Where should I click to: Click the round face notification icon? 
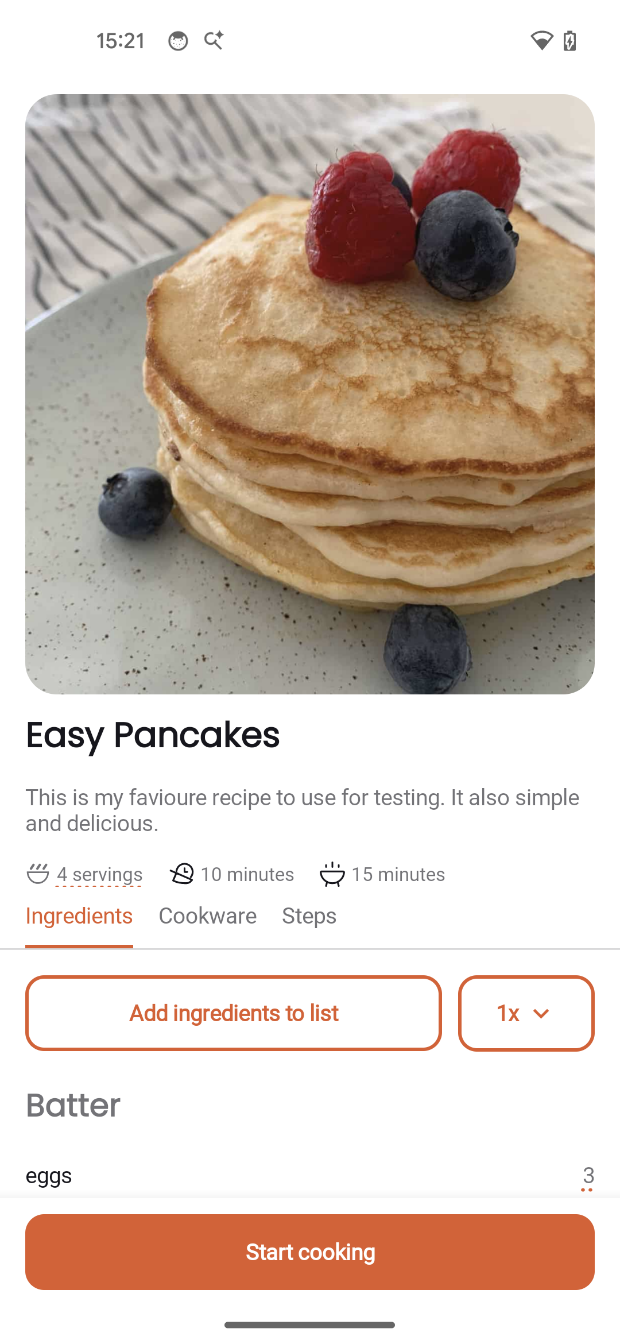pyautogui.click(x=178, y=40)
